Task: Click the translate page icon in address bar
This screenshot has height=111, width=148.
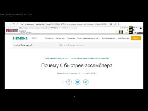Action: click(x=111, y=24)
